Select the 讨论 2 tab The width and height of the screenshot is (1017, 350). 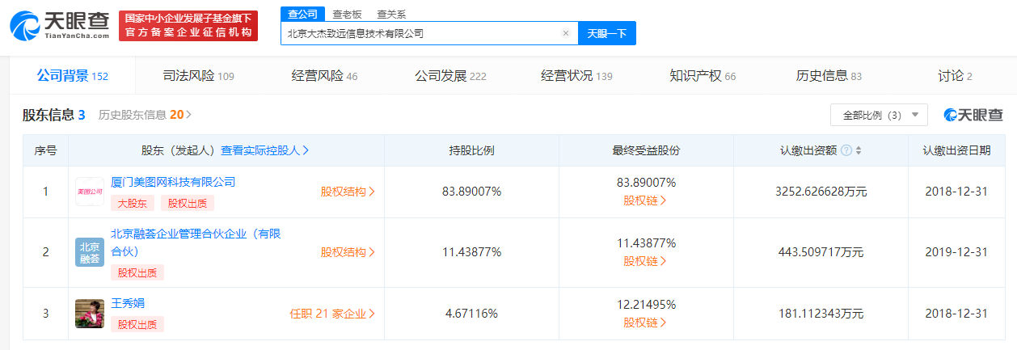(x=955, y=76)
